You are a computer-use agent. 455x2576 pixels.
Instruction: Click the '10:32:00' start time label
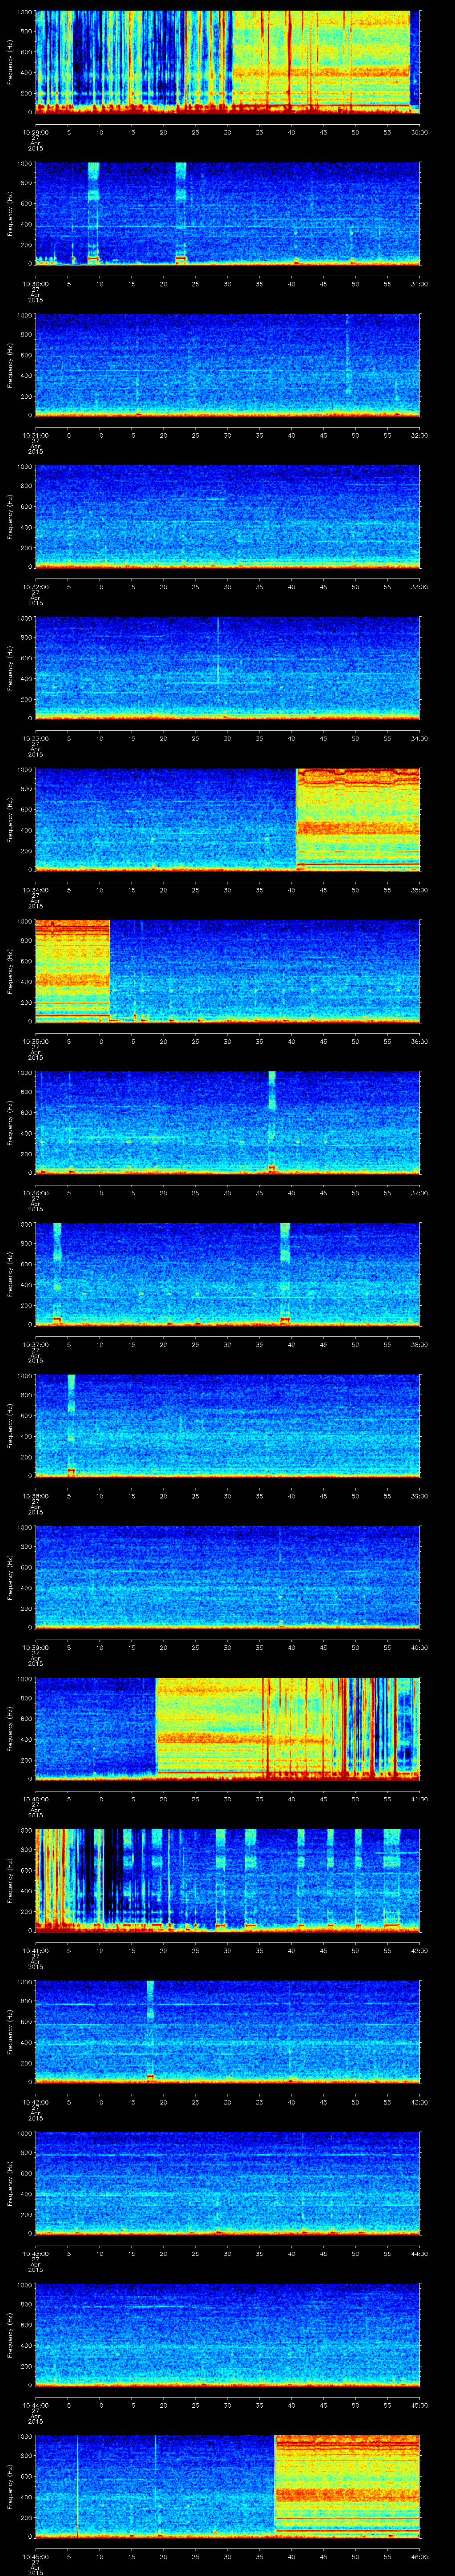pyautogui.click(x=35, y=586)
